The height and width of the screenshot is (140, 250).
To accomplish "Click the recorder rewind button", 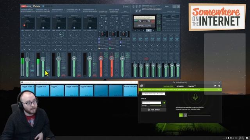I will [135, 30].
